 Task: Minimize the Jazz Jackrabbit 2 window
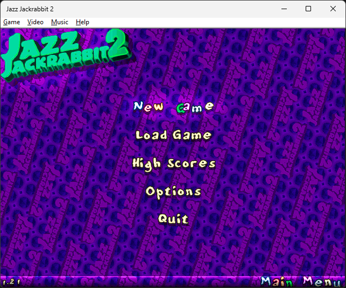click(284, 9)
